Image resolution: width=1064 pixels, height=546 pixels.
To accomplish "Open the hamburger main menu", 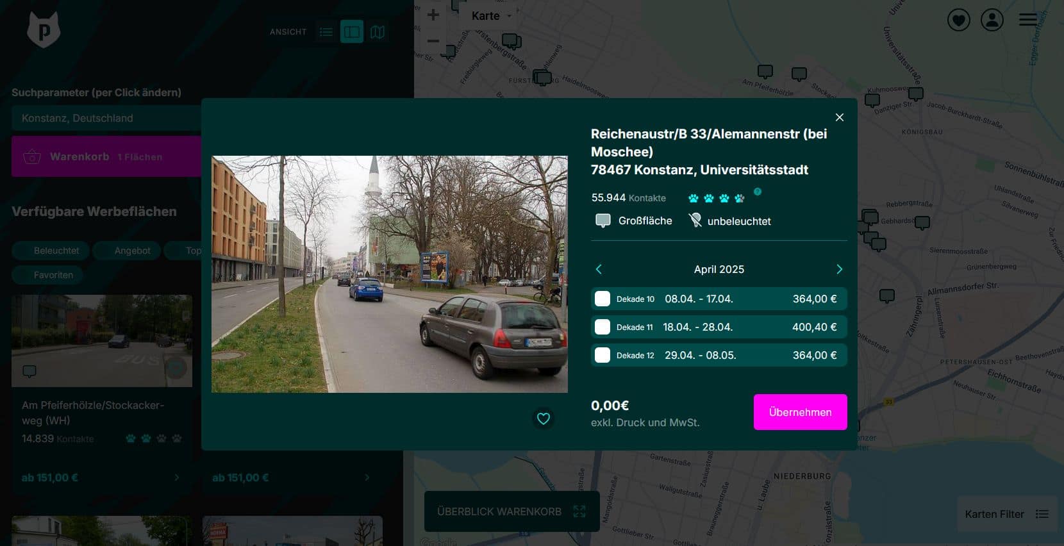I will pyautogui.click(x=1028, y=21).
